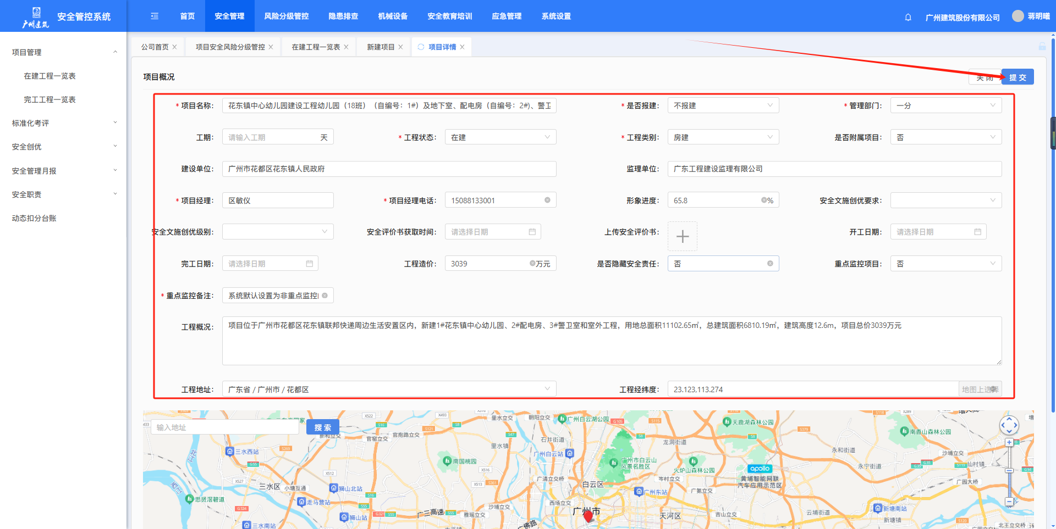
Task: Click the plus icon to upload safety evaluation
Action: pos(682,236)
